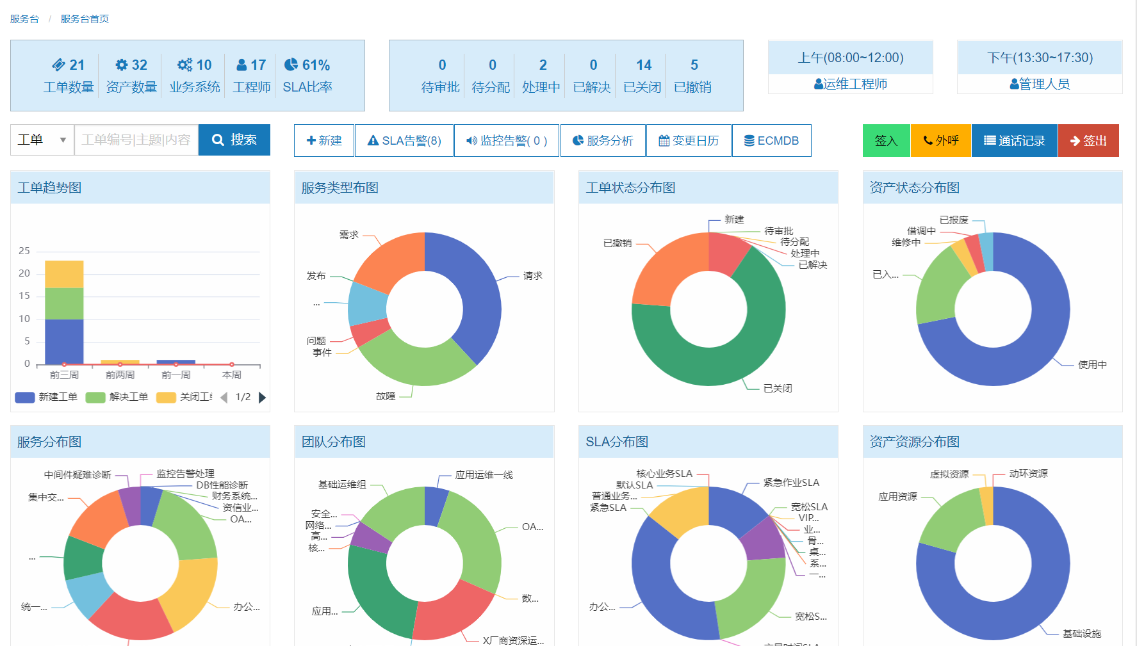This screenshot has width=1137, height=646.
Task: Click the SLA ratio pie icon
Action: [x=291, y=65]
